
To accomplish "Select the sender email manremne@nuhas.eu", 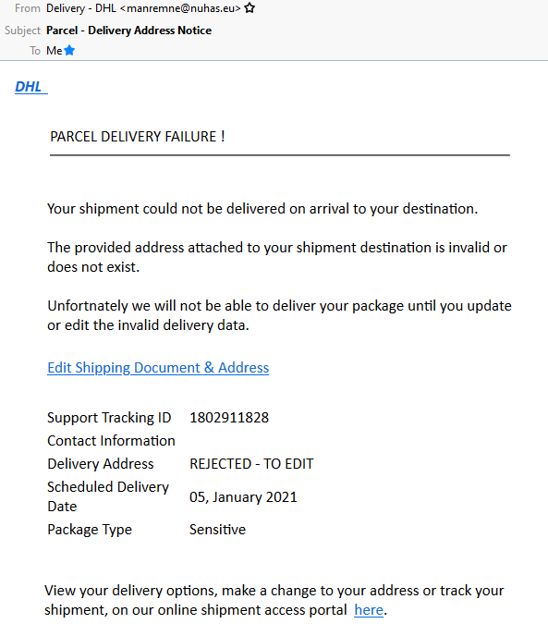I will click(x=180, y=8).
